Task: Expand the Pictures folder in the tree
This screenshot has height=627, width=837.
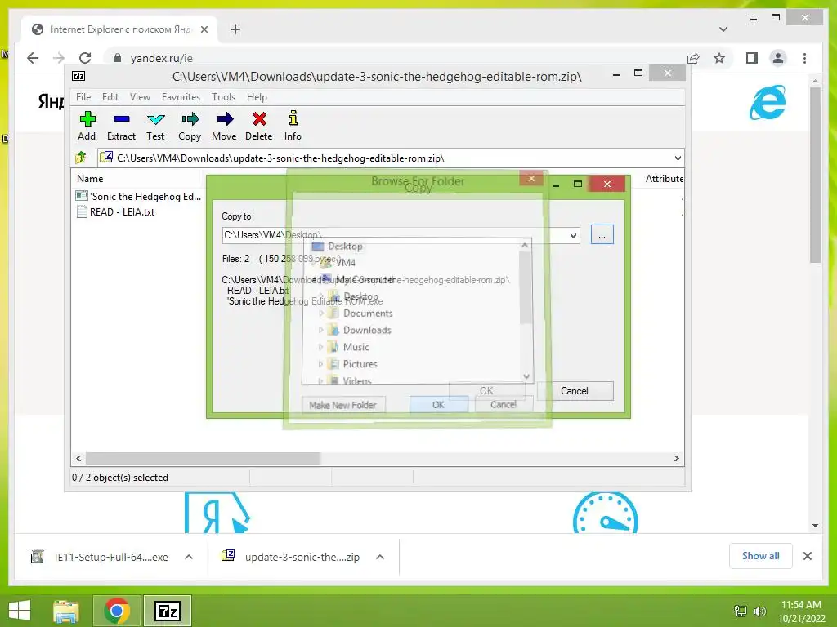Action: tap(320, 364)
